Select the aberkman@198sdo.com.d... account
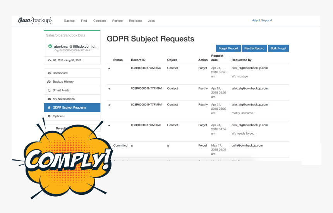Viewport: 333px width, 213px height. click(76, 47)
